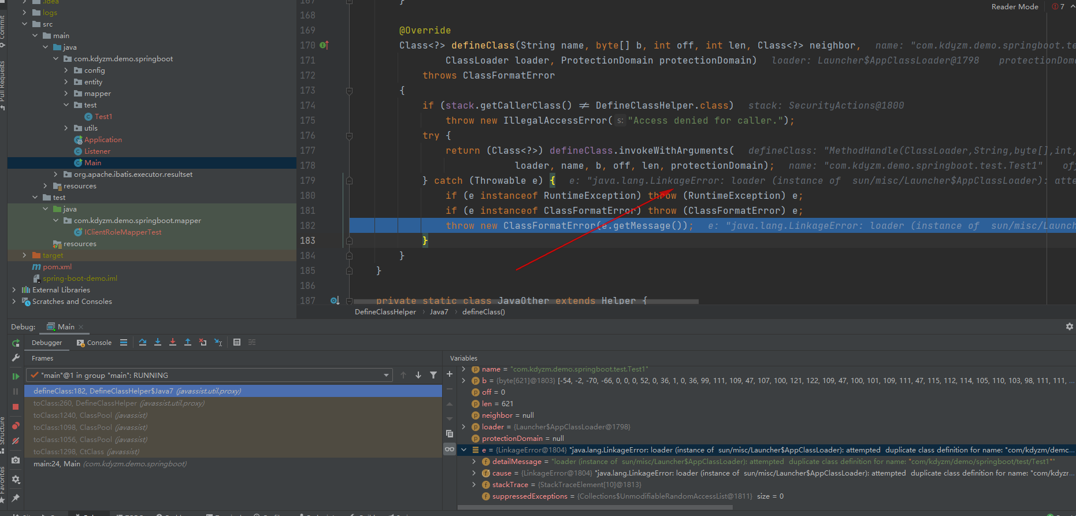1076x516 pixels.
Task: Collapse the 'test' package folder
Action: click(x=66, y=105)
